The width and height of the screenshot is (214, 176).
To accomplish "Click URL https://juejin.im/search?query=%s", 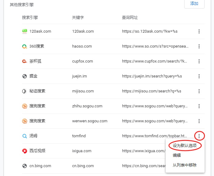I will (x=152, y=76).
